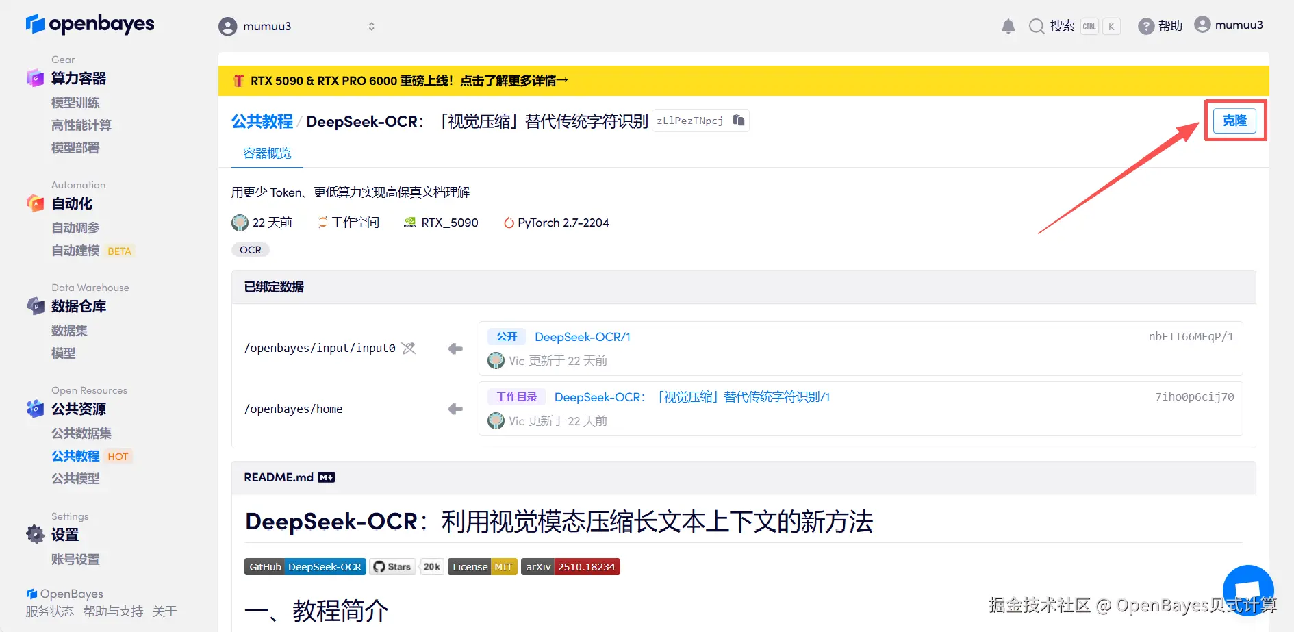This screenshot has height=632, width=1294.
Task: Click the notification bell icon
Action: 1008,25
